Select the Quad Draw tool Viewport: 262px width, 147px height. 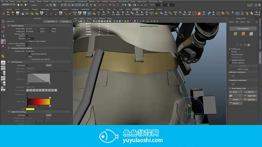point(250,100)
